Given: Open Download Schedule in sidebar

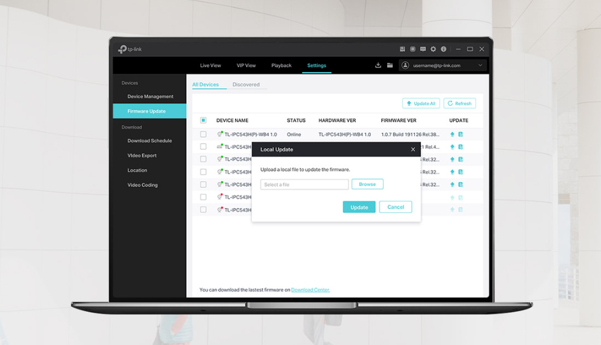Looking at the screenshot, I should click(150, 141).
